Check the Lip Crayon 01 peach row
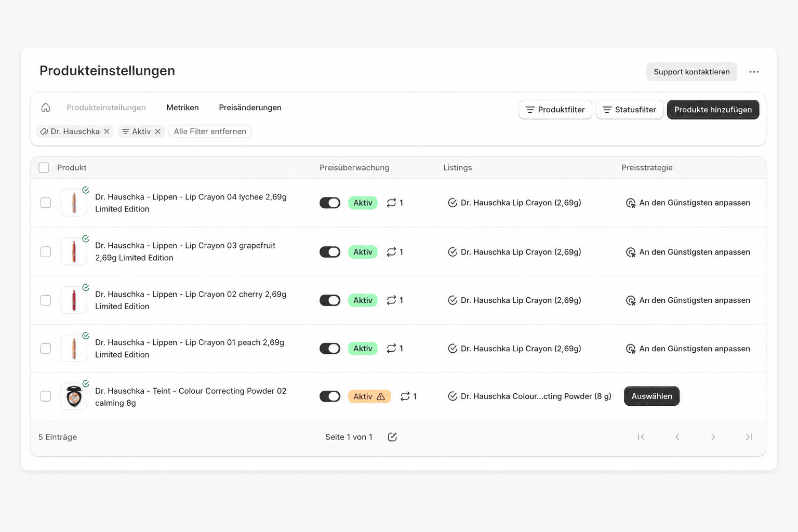The height and width of the screenshot is (532, 798). point(46,349)
